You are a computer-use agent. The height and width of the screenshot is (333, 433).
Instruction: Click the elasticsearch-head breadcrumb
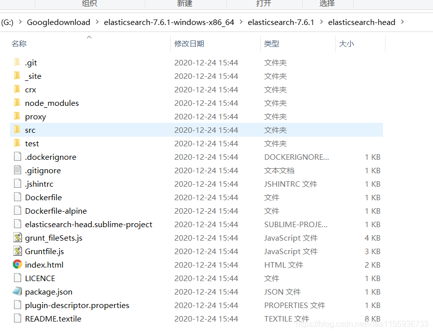(x=362, y=22)
